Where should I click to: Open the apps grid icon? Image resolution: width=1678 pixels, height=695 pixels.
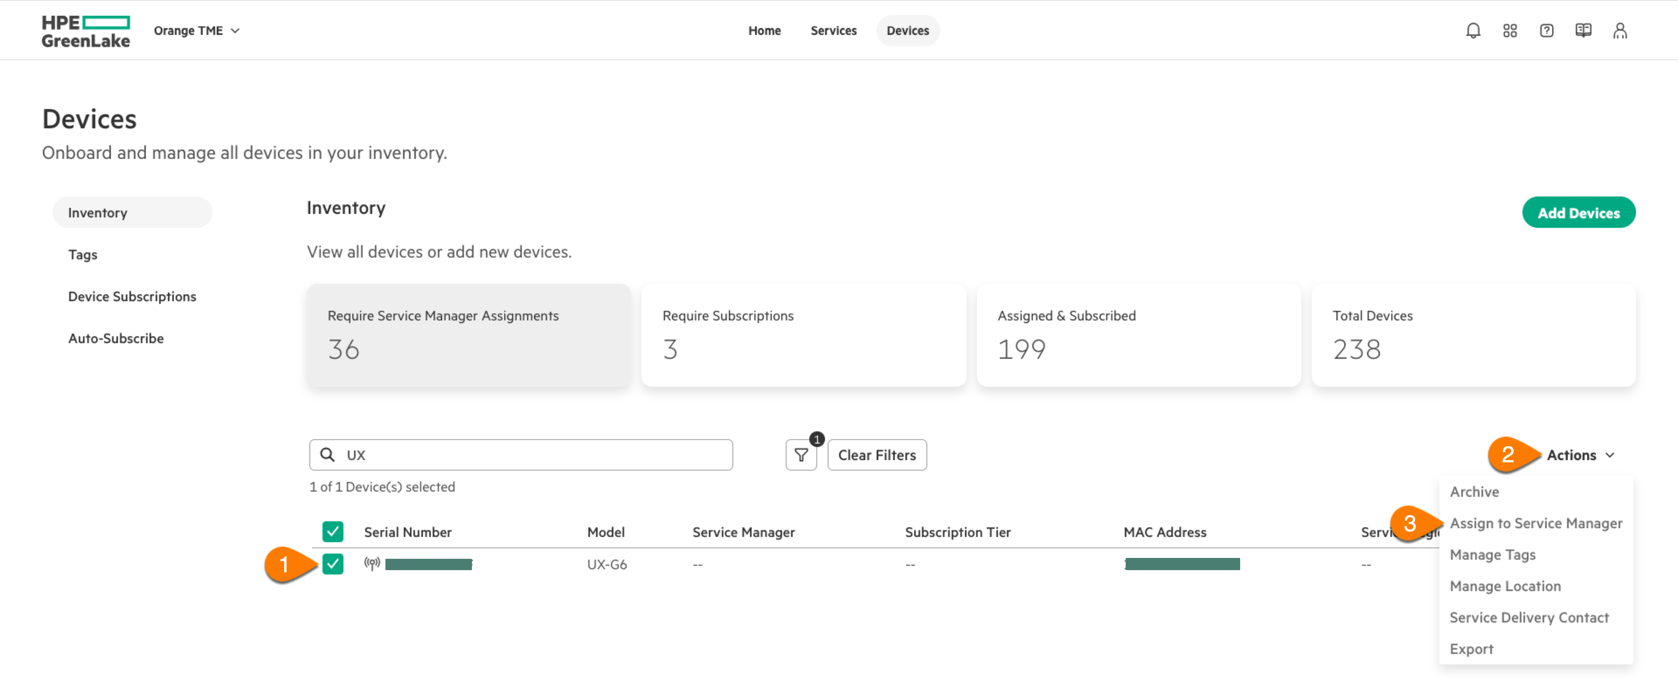pyautogui.click(x=1510, y=31)
